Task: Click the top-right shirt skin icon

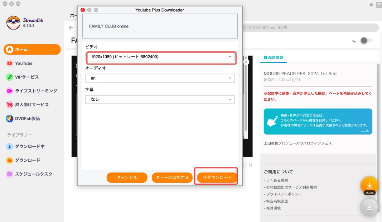Action: click(371, 5)
